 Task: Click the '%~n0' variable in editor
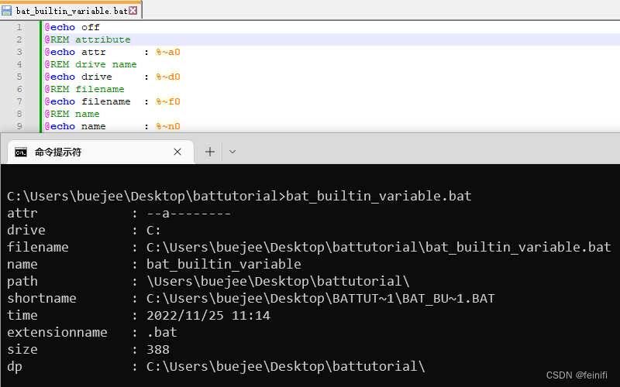(x=168, y=126)
